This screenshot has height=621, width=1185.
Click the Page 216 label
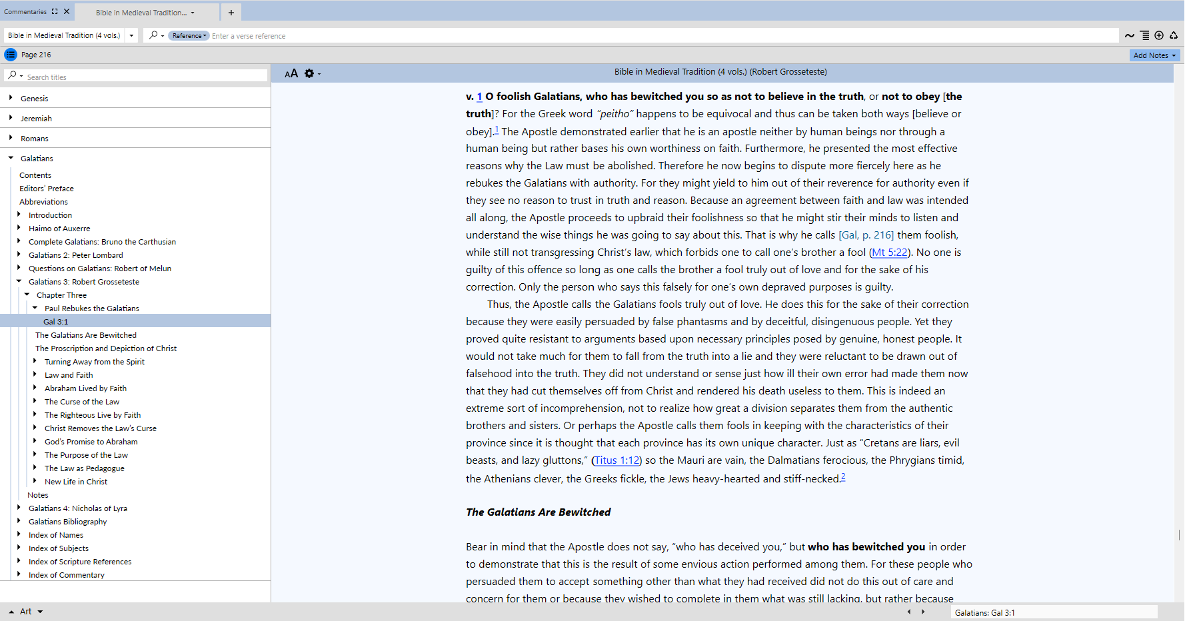(36, 55)
